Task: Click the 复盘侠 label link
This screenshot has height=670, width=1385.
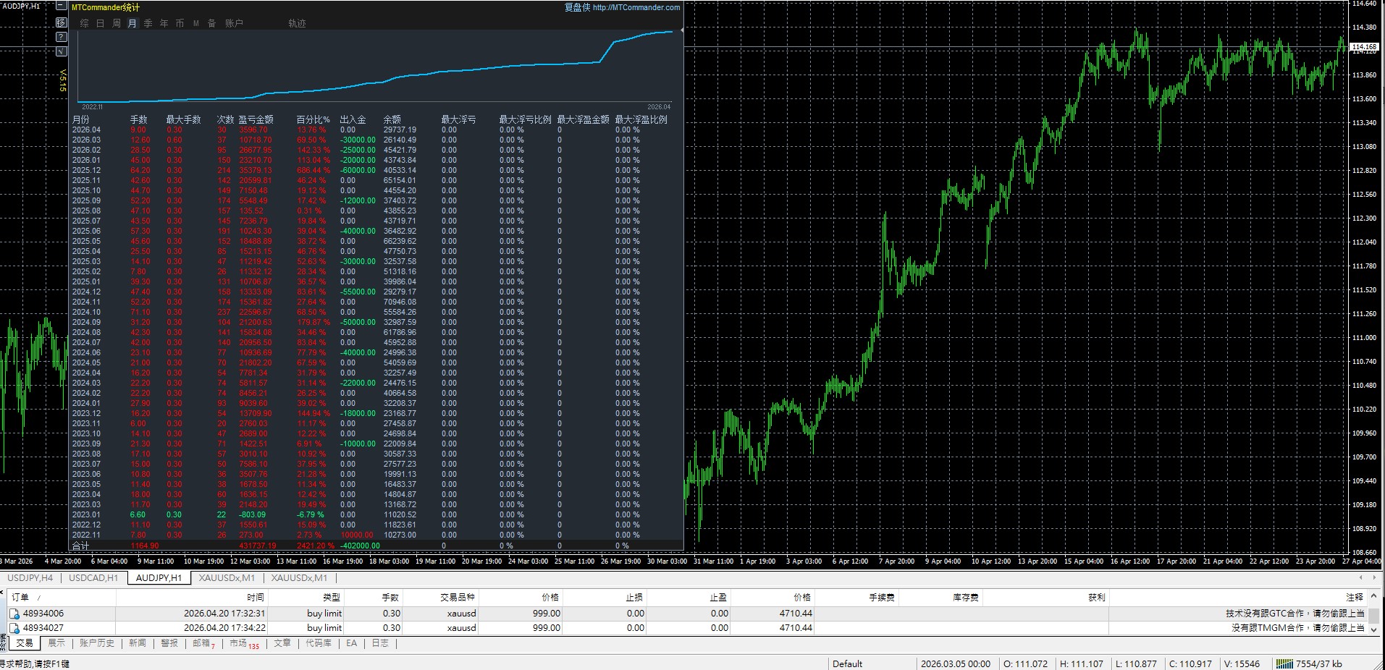Action: point(577,7)
